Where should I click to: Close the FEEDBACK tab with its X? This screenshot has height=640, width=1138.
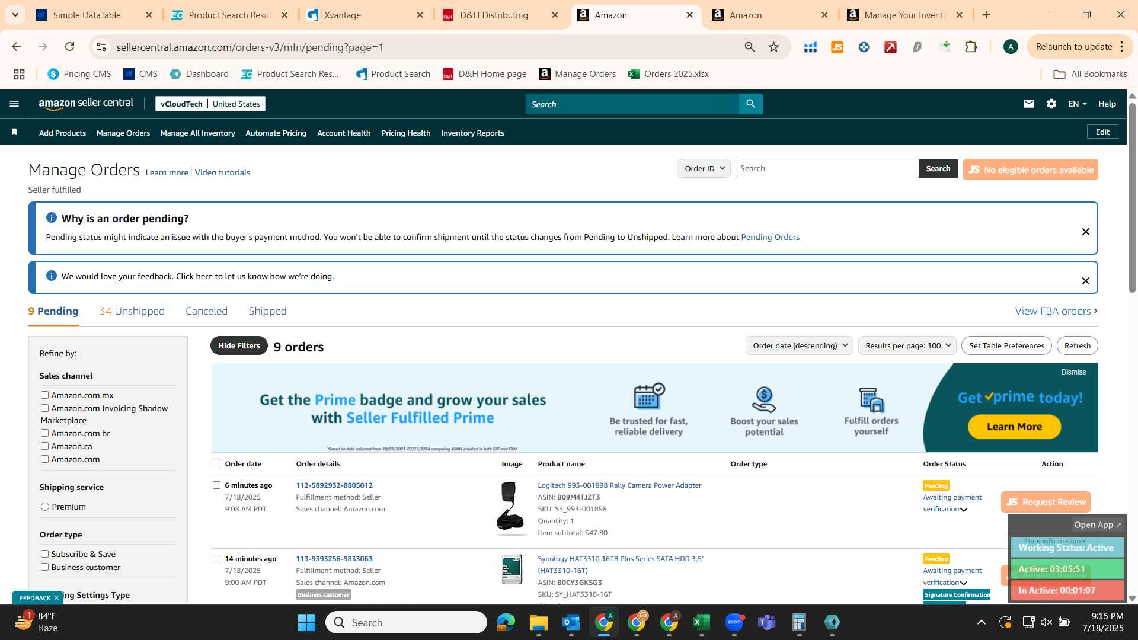tap(57, 598)
